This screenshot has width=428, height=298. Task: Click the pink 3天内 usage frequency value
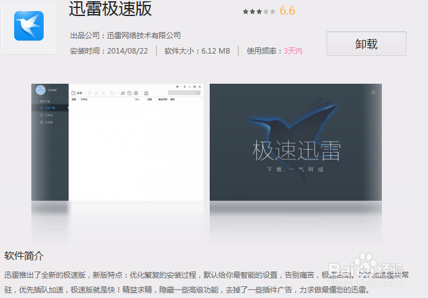pos(293,51)
